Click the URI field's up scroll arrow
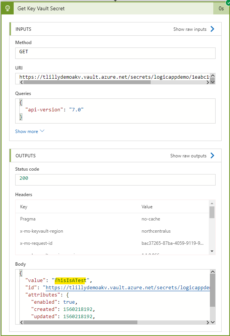Image resolution: width=230 pixels, height=336 pixels. 213,76
